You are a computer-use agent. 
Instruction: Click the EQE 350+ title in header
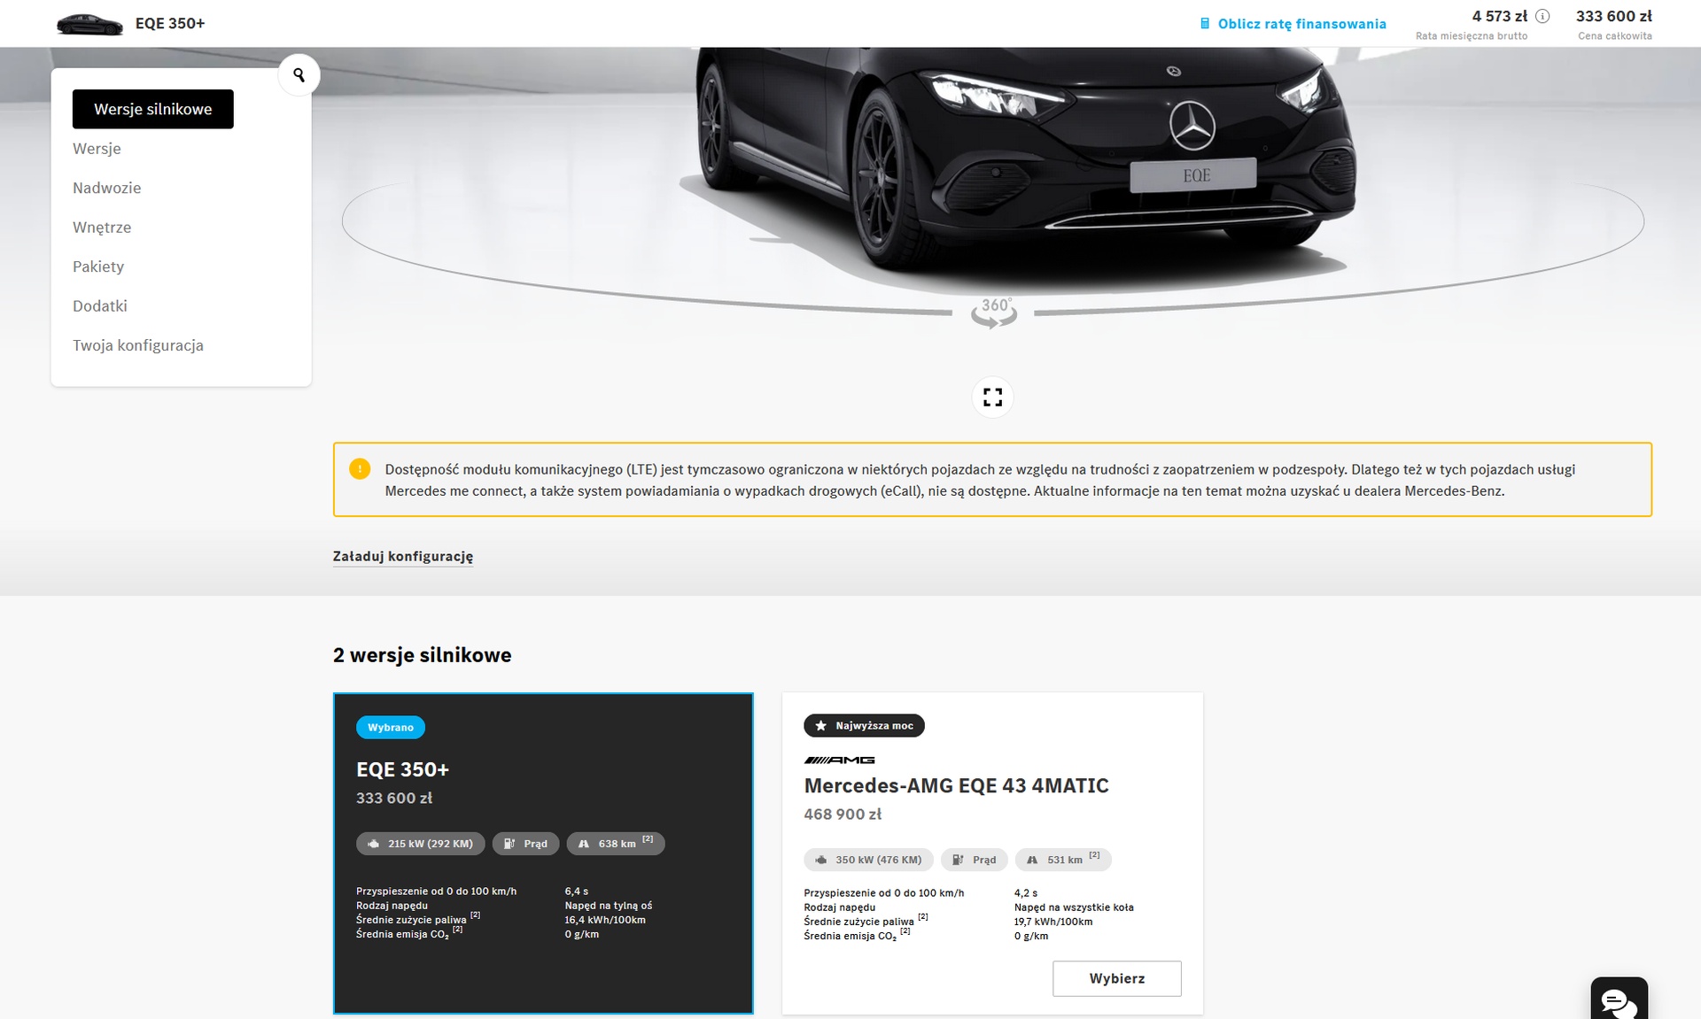point(170,24)
